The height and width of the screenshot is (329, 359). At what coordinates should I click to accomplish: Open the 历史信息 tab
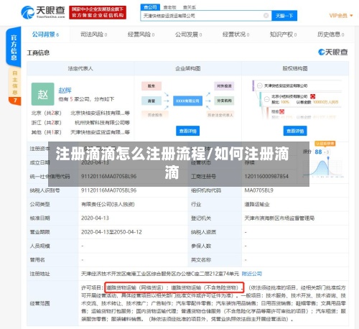click(x=330, y=34)
